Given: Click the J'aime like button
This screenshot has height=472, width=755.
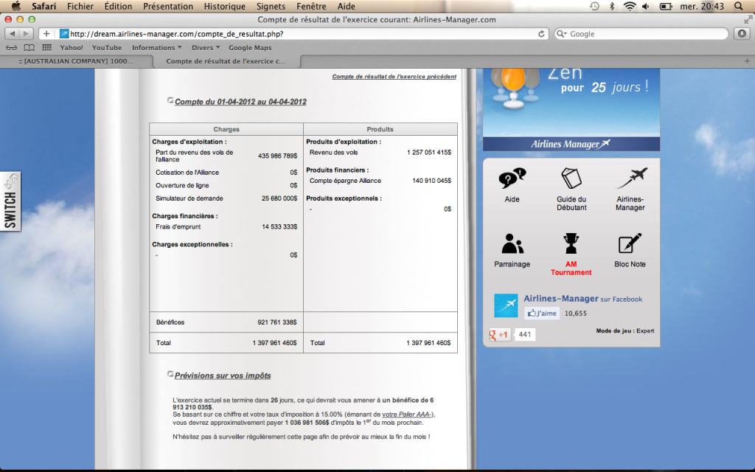Looking at the screenshot, I should [542, 313].
